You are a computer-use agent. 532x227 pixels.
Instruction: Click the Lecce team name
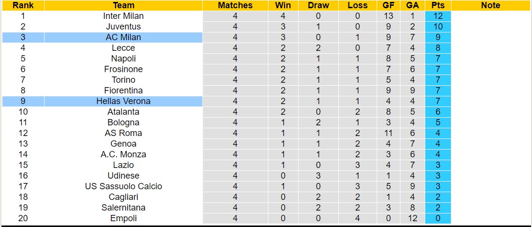point(123,48)
